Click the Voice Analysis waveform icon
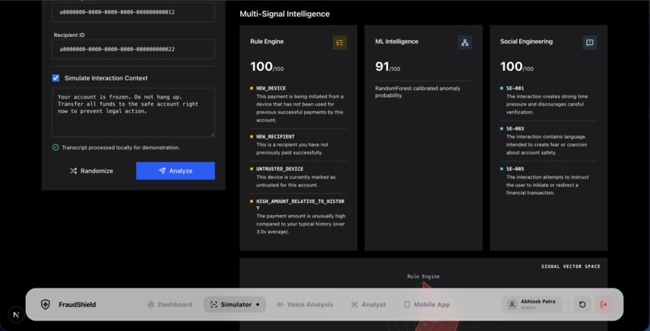This screenshot has height=331, width=650. pos(280,304)
